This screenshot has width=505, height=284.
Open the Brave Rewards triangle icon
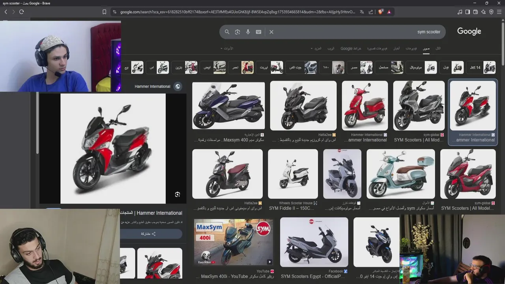point(389,12)
